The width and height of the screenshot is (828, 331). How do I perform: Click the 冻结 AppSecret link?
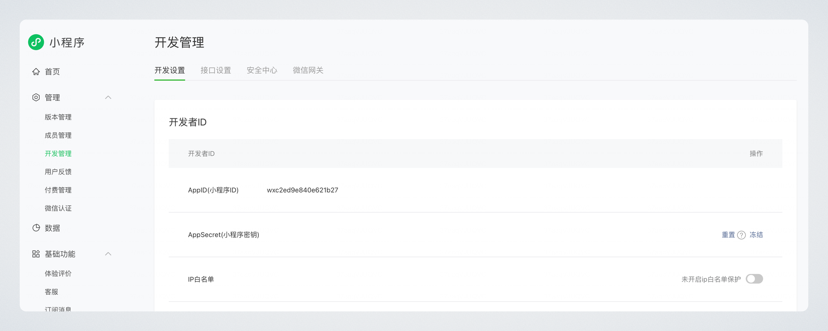pyautogui.click(x=756, y=235)
